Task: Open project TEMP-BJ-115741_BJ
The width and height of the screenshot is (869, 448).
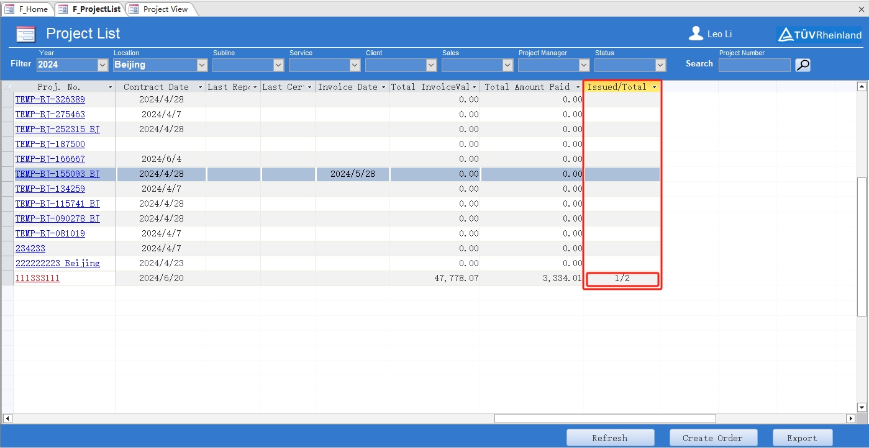Action: pos(58,204)
